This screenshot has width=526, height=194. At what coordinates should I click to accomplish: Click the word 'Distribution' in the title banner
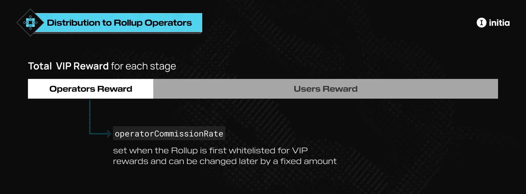tap(73, 23)
